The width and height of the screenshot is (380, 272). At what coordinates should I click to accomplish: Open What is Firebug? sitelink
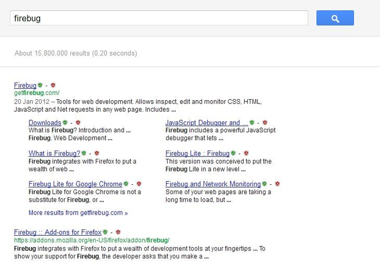click(x=54, y=153)
